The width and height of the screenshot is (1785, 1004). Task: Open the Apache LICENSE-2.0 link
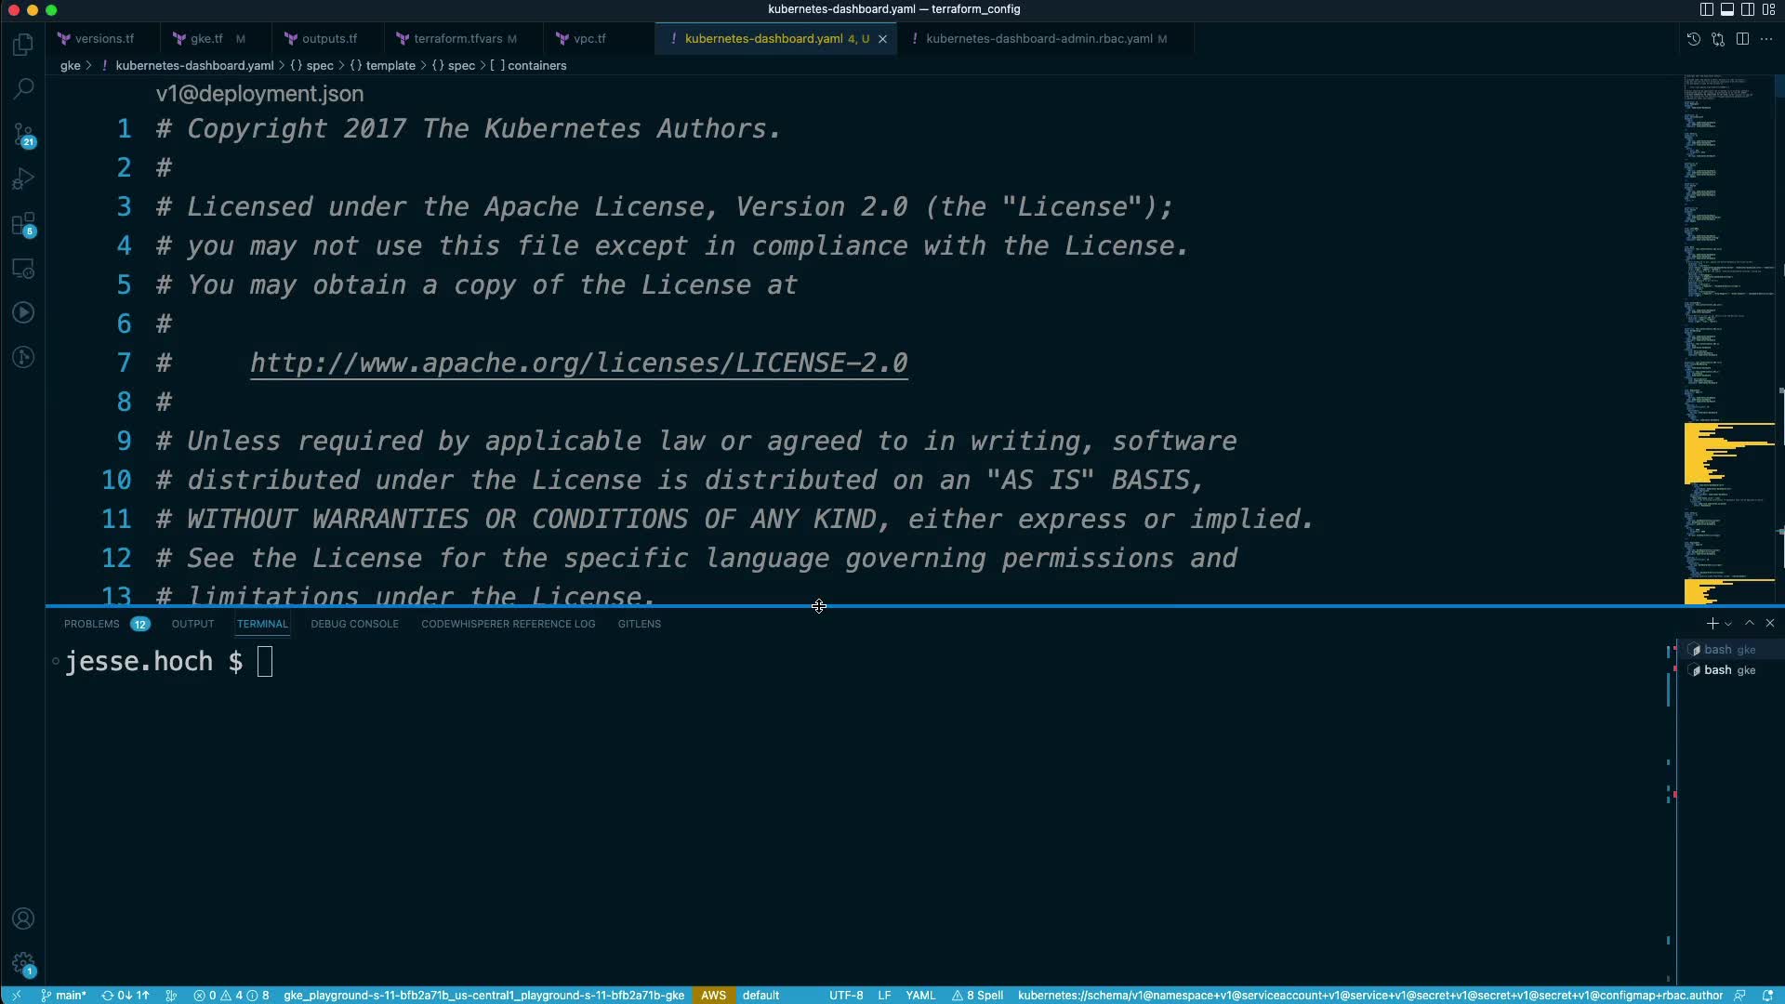578,363
